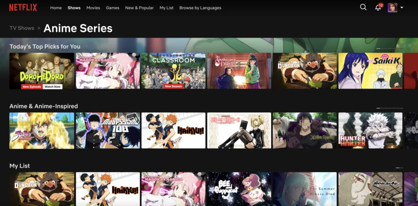Open Haikyu!! in My List row

108,189
